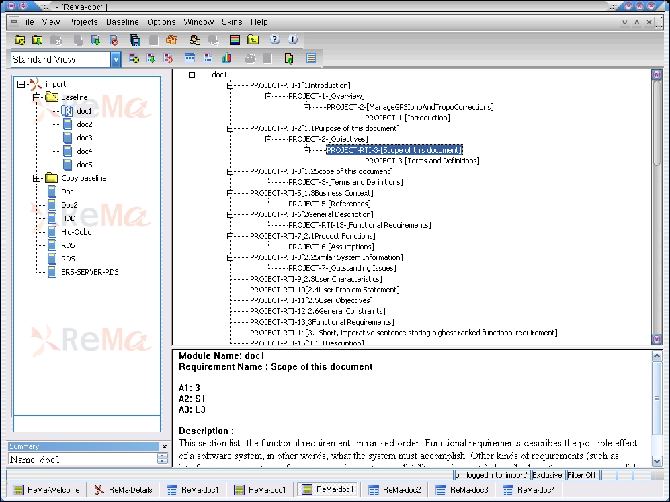Click the import requirement green arrow icon
670x502 pixels.
pos(151,58)
